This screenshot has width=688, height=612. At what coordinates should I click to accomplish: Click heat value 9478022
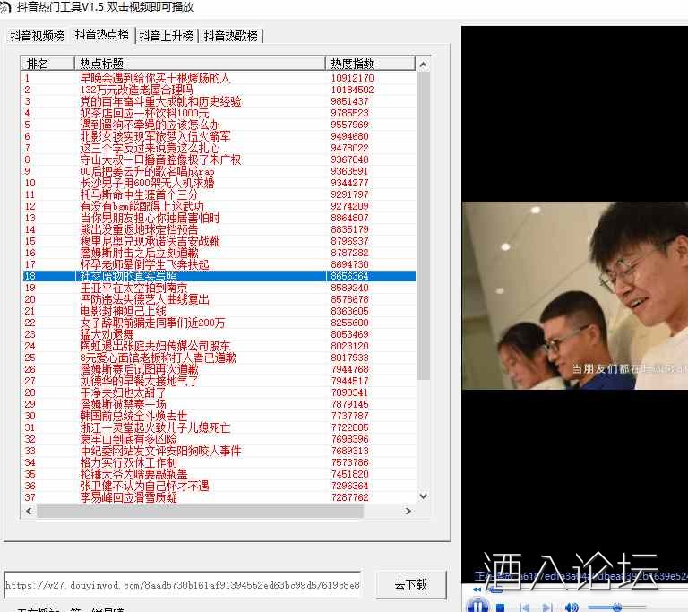click(x=349, y=148)
